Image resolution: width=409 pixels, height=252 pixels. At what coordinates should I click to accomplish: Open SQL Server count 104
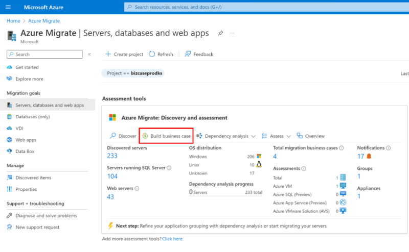coord(112,176)
